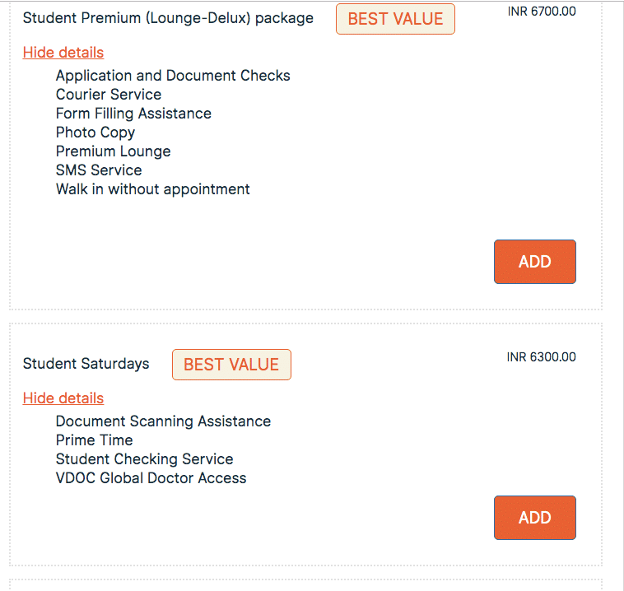Click Application and Document Checks item
The height and width of the screenshot is (591, 624).
pos(173,76)
